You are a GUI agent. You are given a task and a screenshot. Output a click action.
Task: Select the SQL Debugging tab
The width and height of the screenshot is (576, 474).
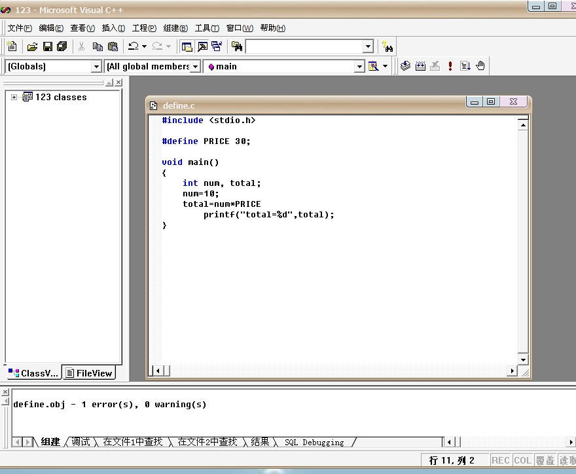pyautogui.click(x=314, y=442)
